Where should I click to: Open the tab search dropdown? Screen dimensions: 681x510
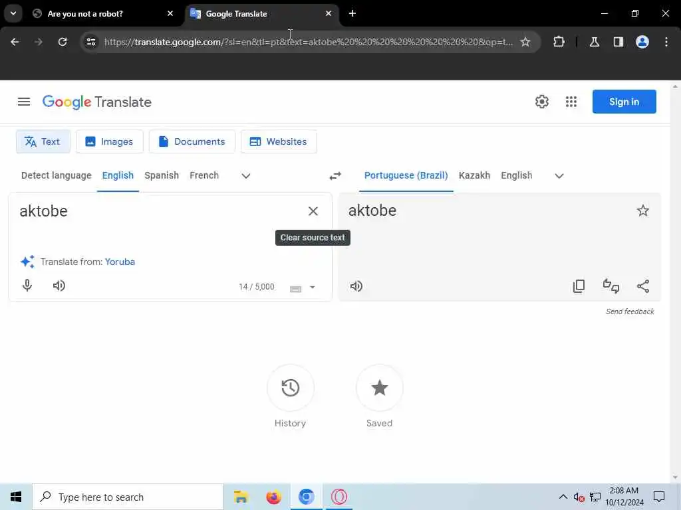13,13
